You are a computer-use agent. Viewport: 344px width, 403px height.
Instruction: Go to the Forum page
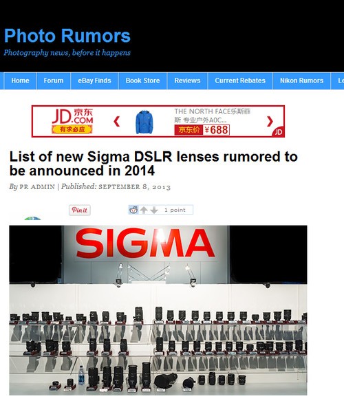click(x=54, y=80)
